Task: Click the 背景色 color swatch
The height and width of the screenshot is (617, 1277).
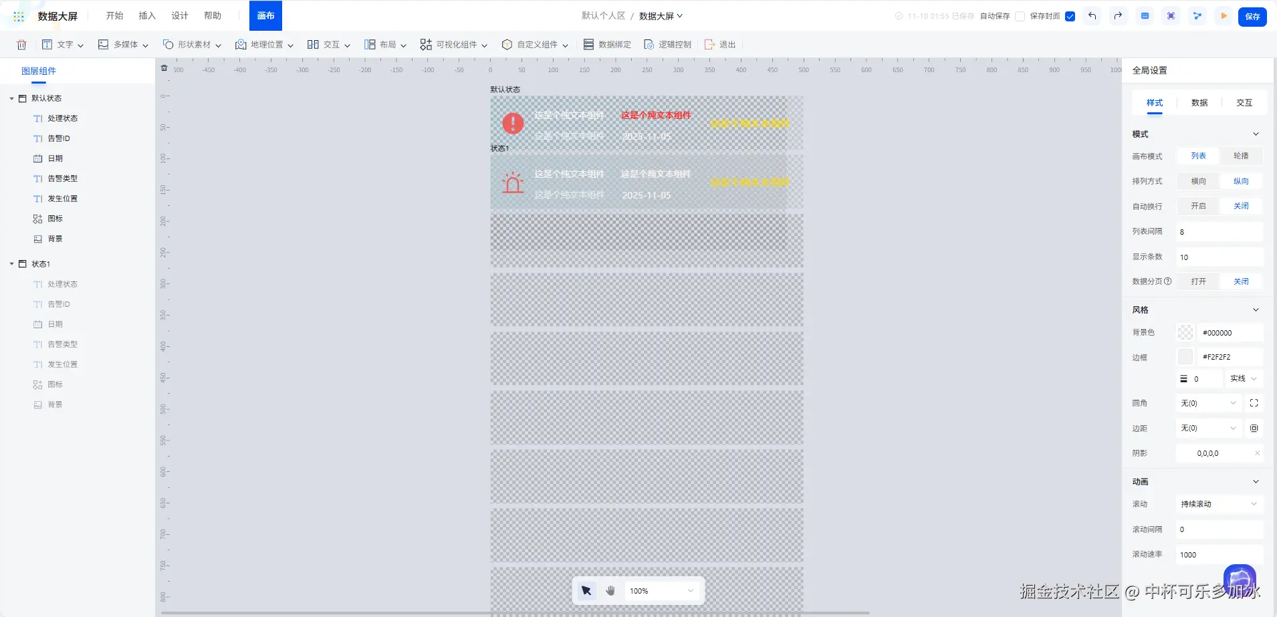Action: [1185, 332]
